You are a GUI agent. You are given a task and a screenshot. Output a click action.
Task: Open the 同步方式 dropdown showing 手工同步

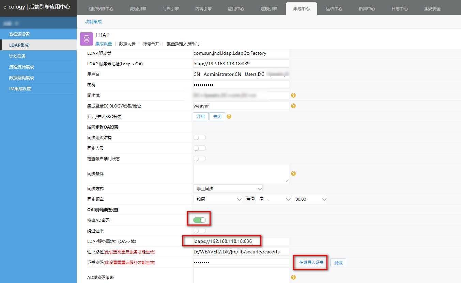[x=228, y=188]
